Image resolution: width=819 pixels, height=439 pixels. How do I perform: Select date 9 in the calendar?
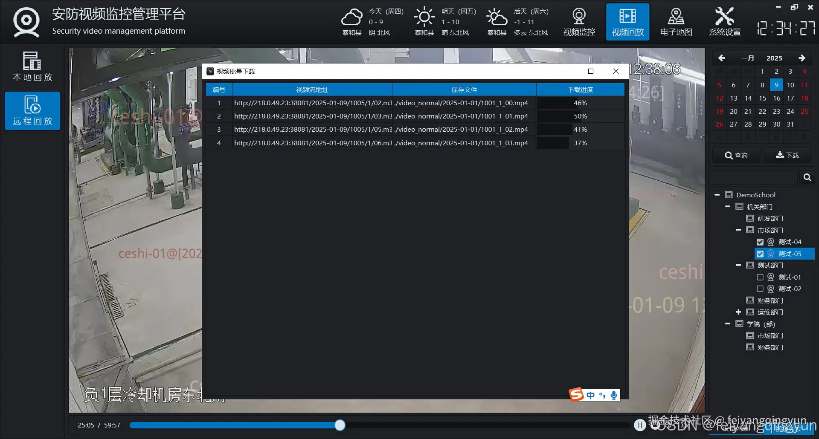pyautogui.click(x=776, y=85)
